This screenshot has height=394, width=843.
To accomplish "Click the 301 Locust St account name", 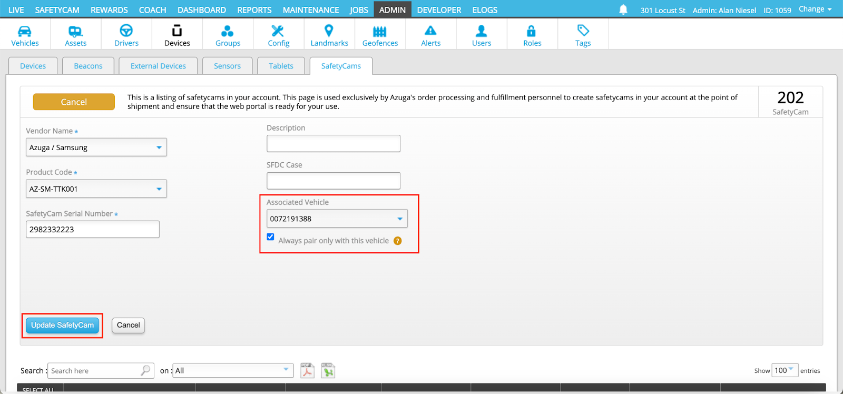I will [x=663, y=10].
